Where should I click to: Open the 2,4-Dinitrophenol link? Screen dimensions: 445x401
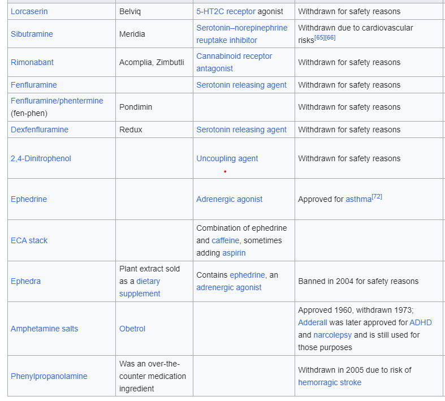pos(41,158)
